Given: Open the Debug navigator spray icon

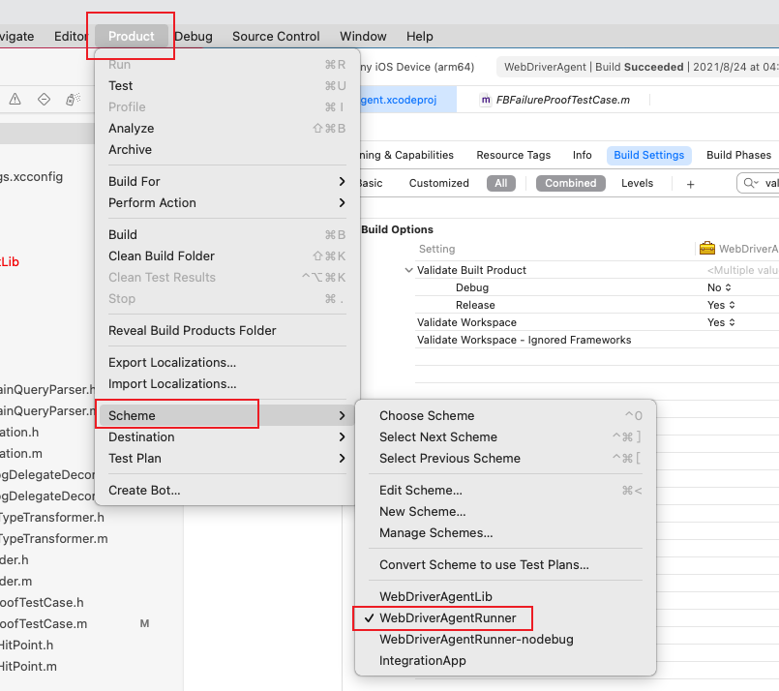Looking at the screenshot, I should (x=73, y=100).
